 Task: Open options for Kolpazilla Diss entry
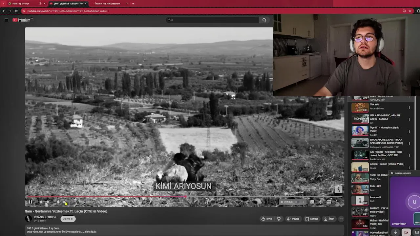point(409,155)
